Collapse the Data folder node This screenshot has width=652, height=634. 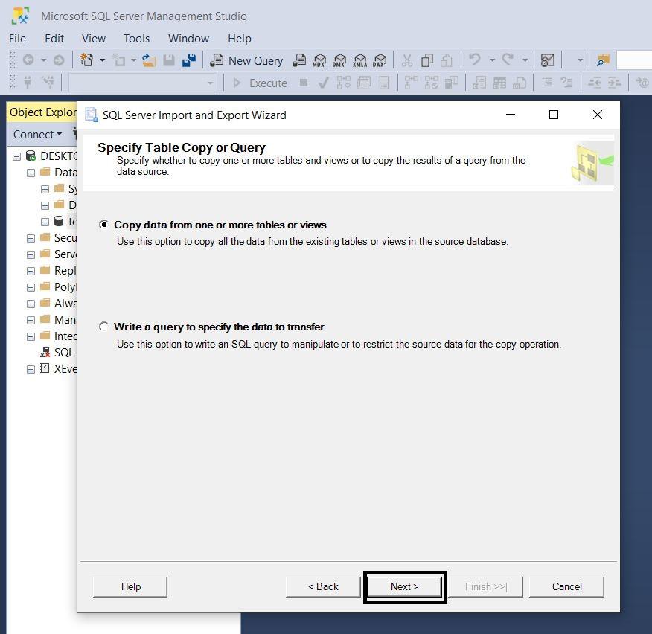point(31,173)
